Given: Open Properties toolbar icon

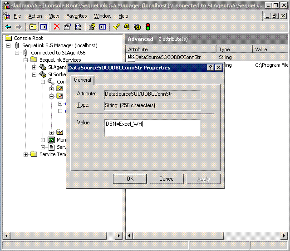Looking at the screenshot, I should coord(68,27).
